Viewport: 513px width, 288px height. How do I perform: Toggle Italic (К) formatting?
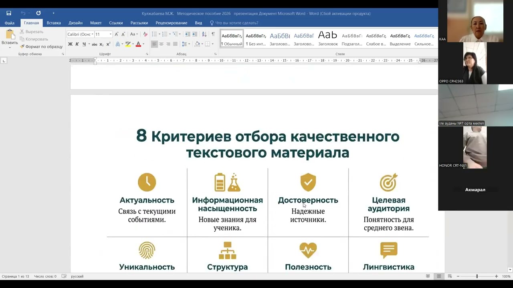(x=77, y=44)
